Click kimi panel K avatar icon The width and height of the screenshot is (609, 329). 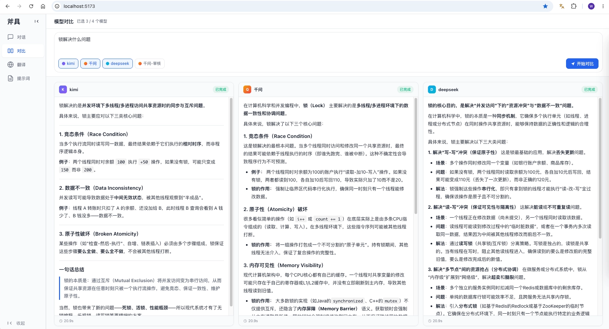(x=63, y=89)
